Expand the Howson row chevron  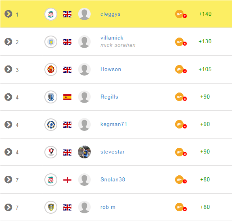pos(8,69)
